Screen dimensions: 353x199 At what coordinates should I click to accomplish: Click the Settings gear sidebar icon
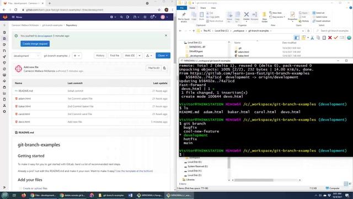(x=4, y=112)
